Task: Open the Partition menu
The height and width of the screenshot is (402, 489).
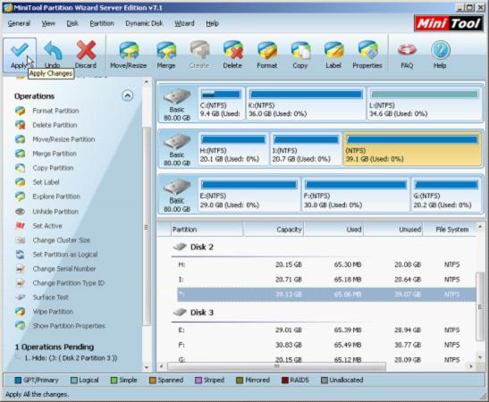Action: 102,23
